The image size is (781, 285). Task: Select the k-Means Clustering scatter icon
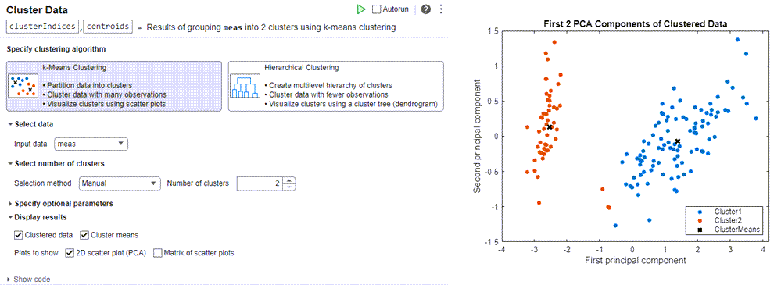click(23, 86)
